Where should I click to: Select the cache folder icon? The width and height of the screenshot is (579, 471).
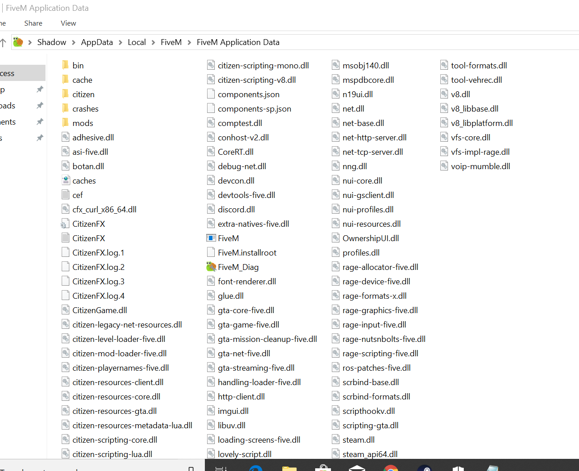(x=65, y=80)
